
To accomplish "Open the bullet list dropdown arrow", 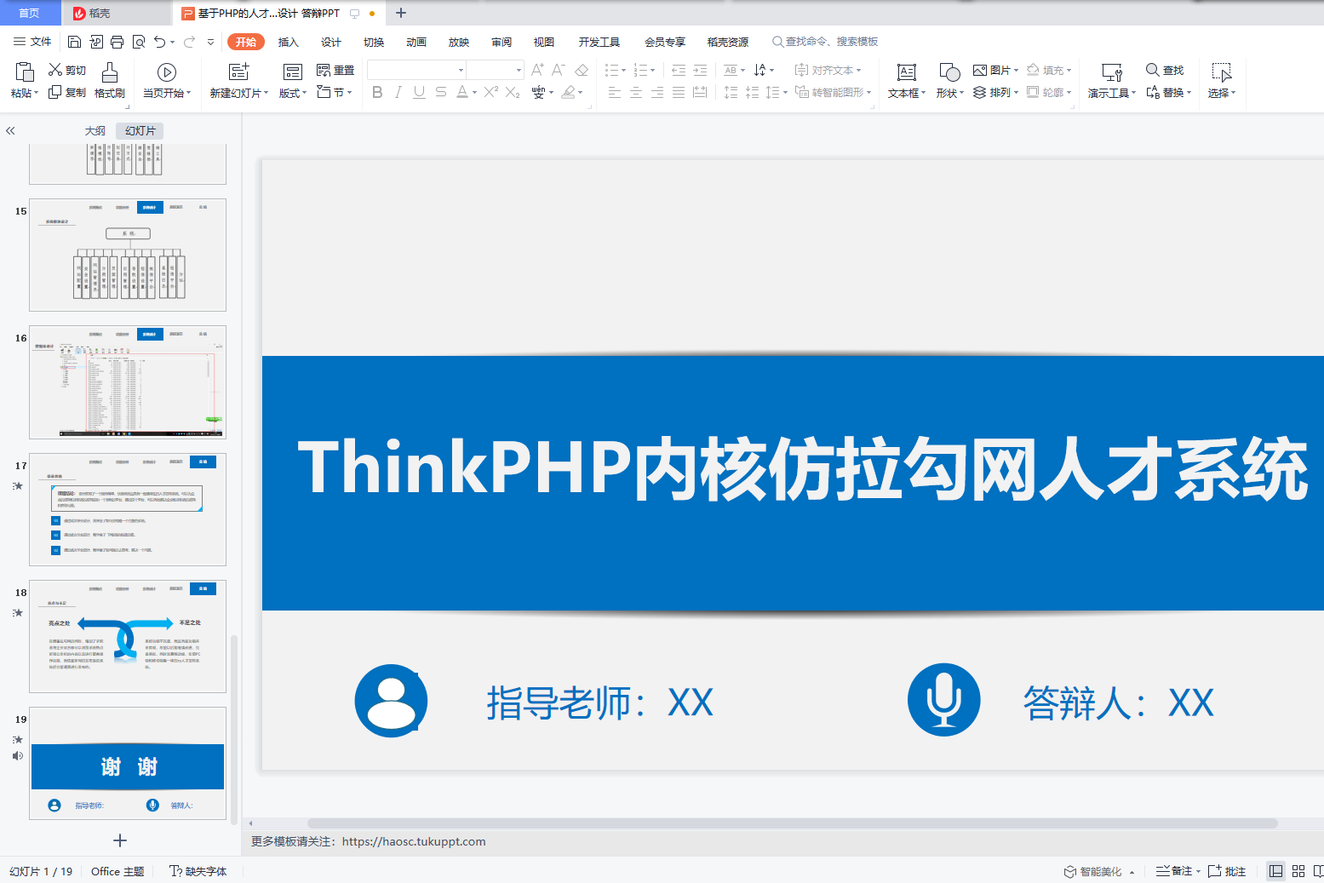I will (x=623, y=70).
